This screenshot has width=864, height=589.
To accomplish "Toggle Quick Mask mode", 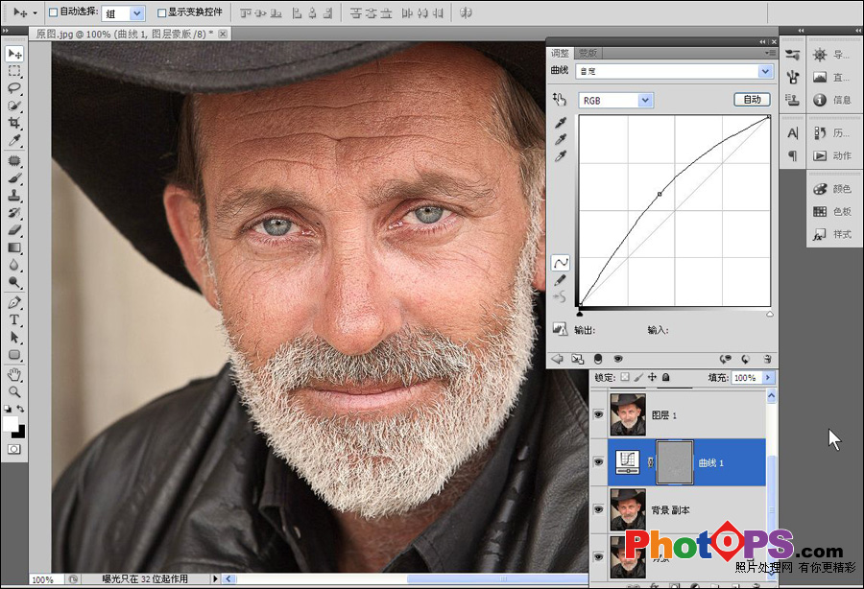I will click(13, 449).
